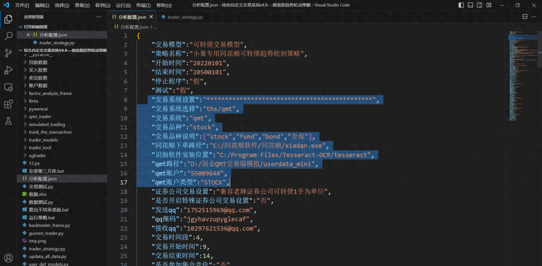
Task: Open Source Control view in activity bar
Action: [9, 53]
